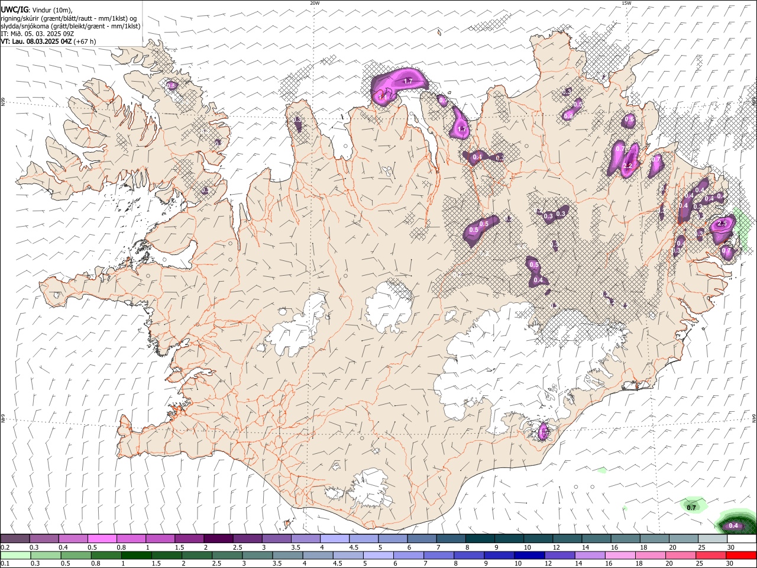Pick the red swatch at end of lower color scale
Image resolution: width=757 pixels, height=568 pixels.
point(740,556)
